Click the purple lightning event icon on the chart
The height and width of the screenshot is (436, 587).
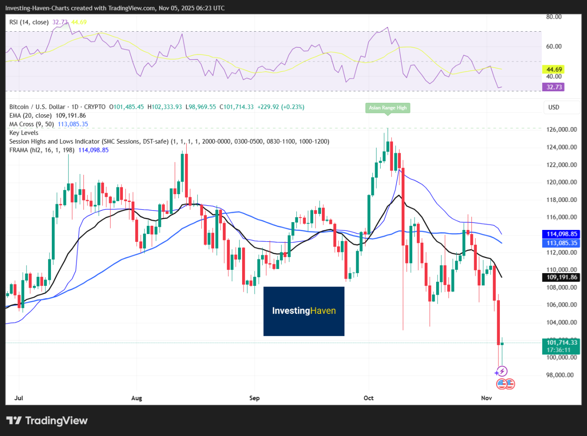502,371
